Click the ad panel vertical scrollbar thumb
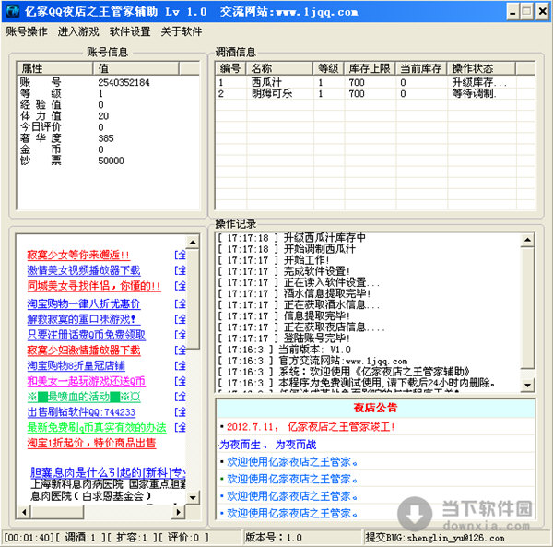This screenshot has height=547, width=553. tap(193, 299)
